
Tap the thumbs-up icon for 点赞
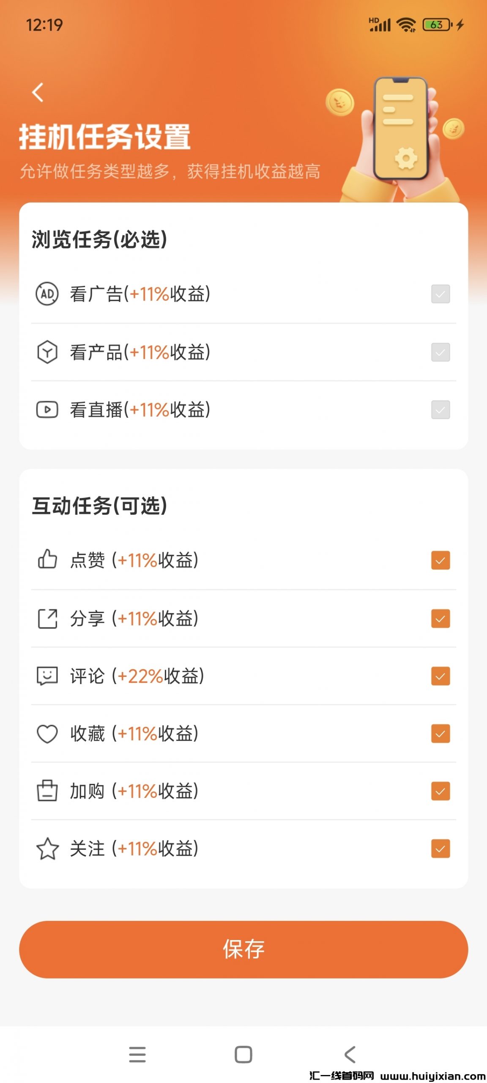coord(47,559)
